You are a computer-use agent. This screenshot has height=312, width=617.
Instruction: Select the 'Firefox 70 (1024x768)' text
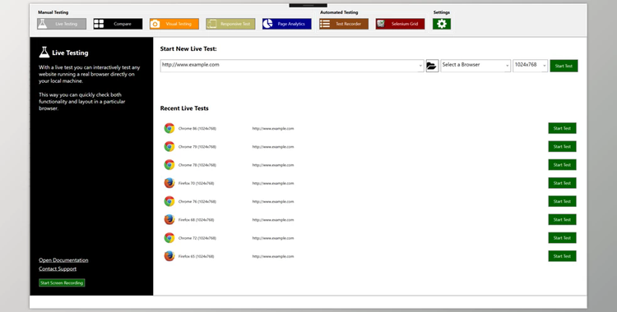(x=196, y=183)
